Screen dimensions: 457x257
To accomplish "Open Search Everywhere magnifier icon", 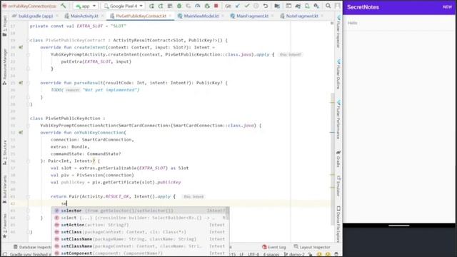I will (328, 6).
